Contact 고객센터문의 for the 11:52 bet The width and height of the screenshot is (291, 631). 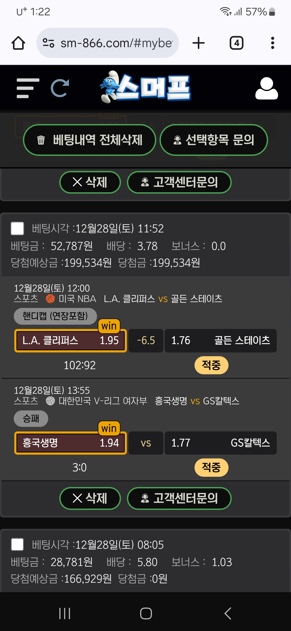(179, 498)
